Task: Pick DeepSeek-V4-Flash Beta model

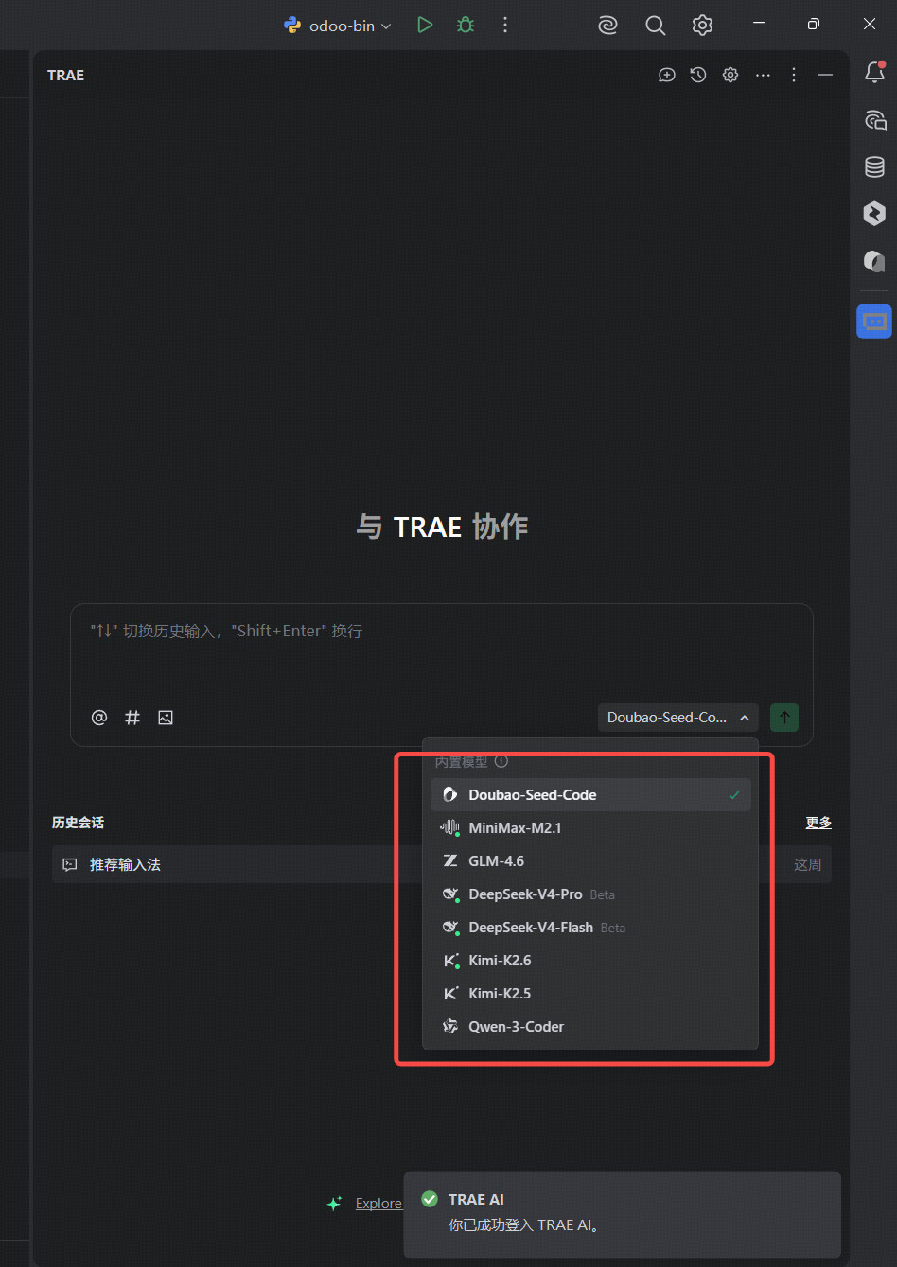Action: [x=590, y=928]
